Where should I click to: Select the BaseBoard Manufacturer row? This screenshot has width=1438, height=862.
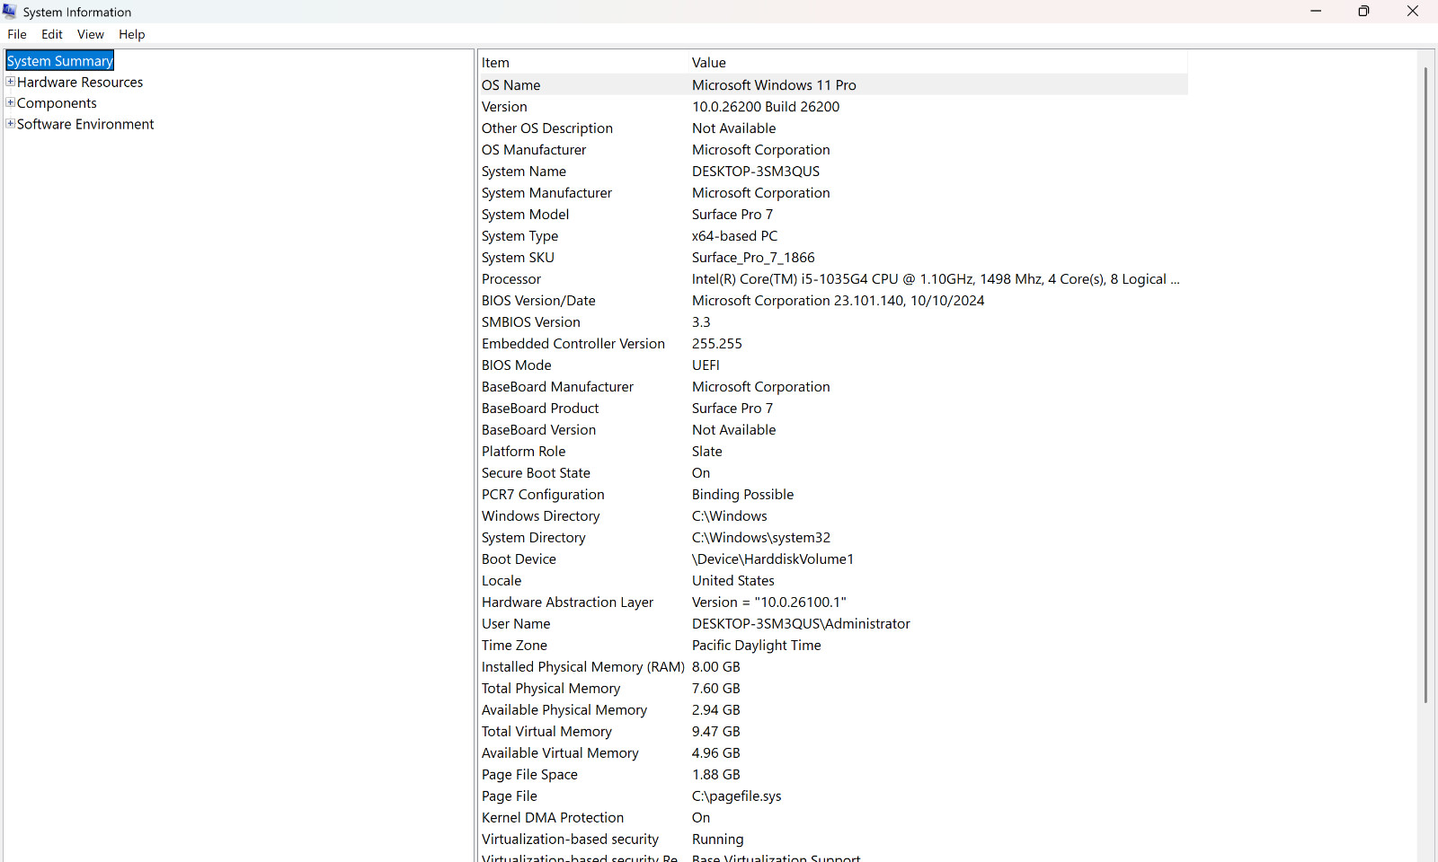[x=833, y=387]
